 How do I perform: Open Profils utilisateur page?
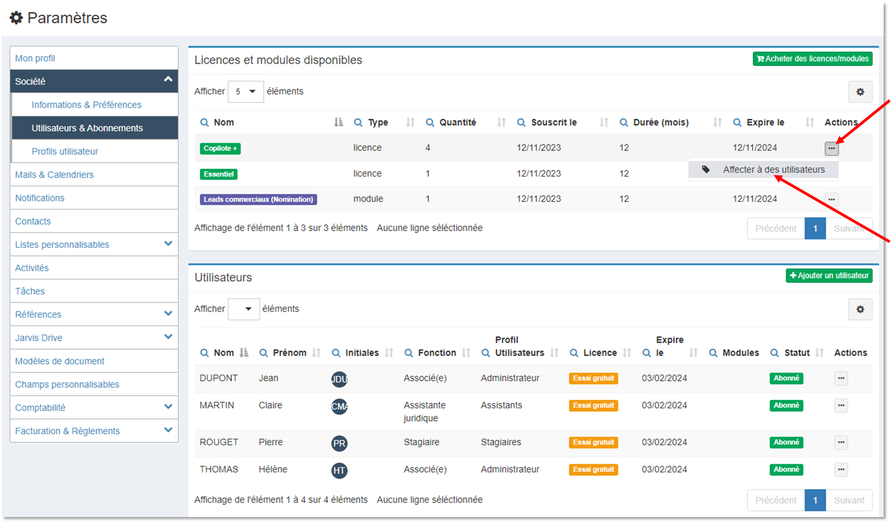coord(95,152)
